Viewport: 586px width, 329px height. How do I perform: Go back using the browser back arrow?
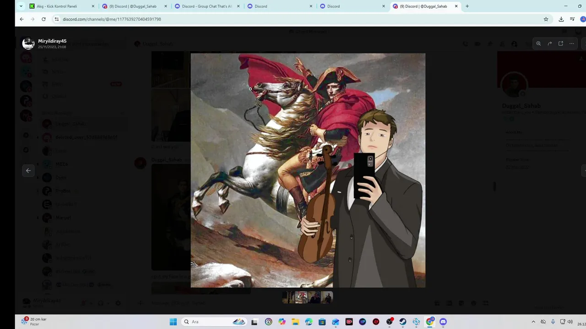pos(22,19)
